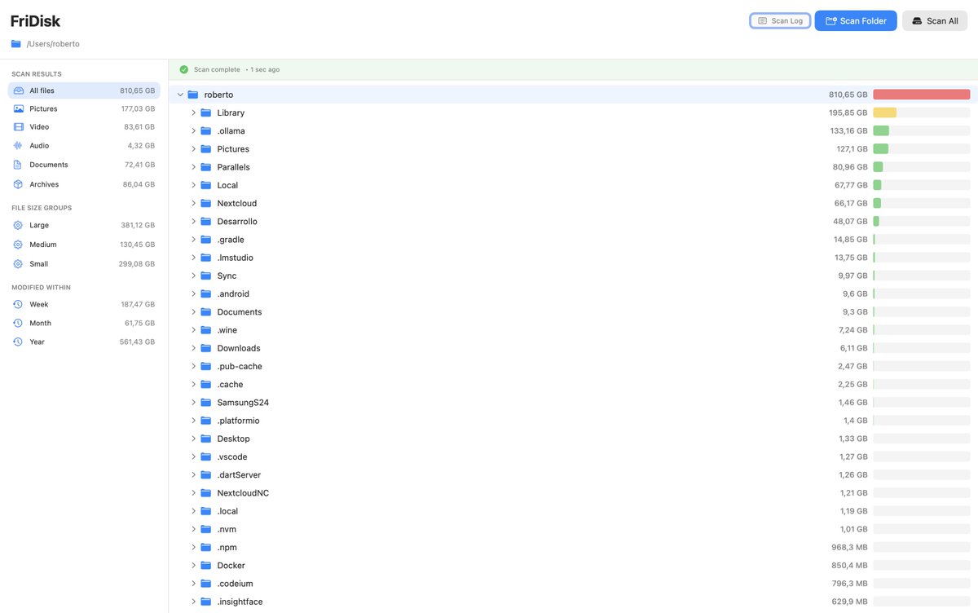Select the .insightface row

574,602
